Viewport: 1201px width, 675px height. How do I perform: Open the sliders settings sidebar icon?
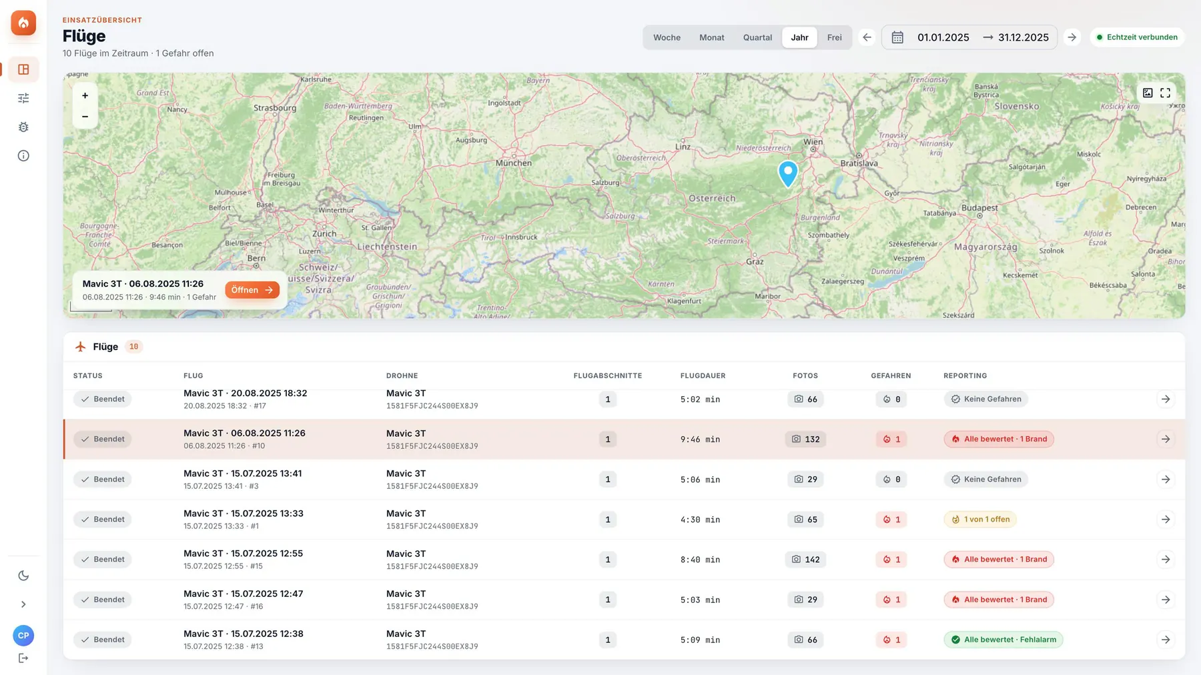[23, 98]
